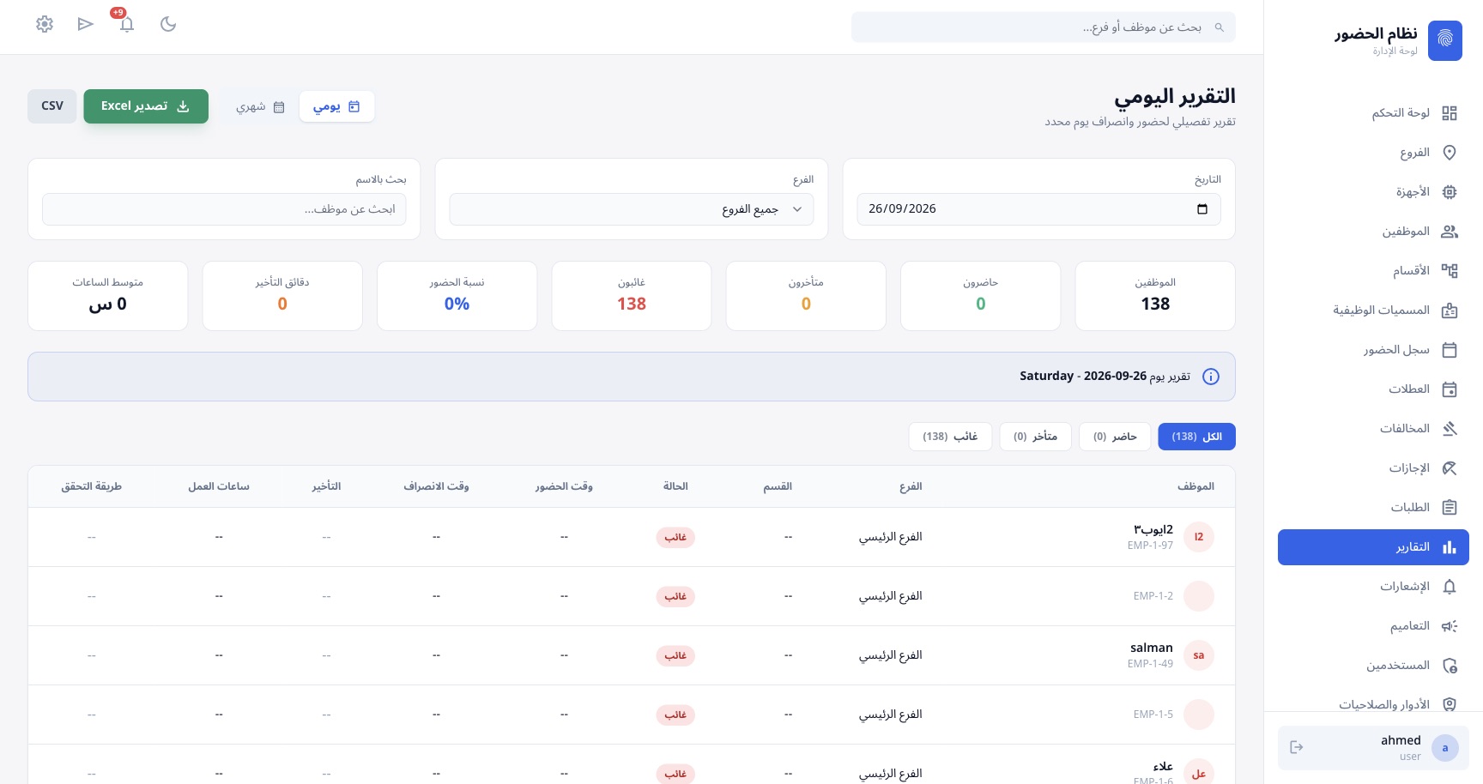Click غائبون 138 stat card
The height and width of the screenshot is (784, 1483).
tap(632, 296)
